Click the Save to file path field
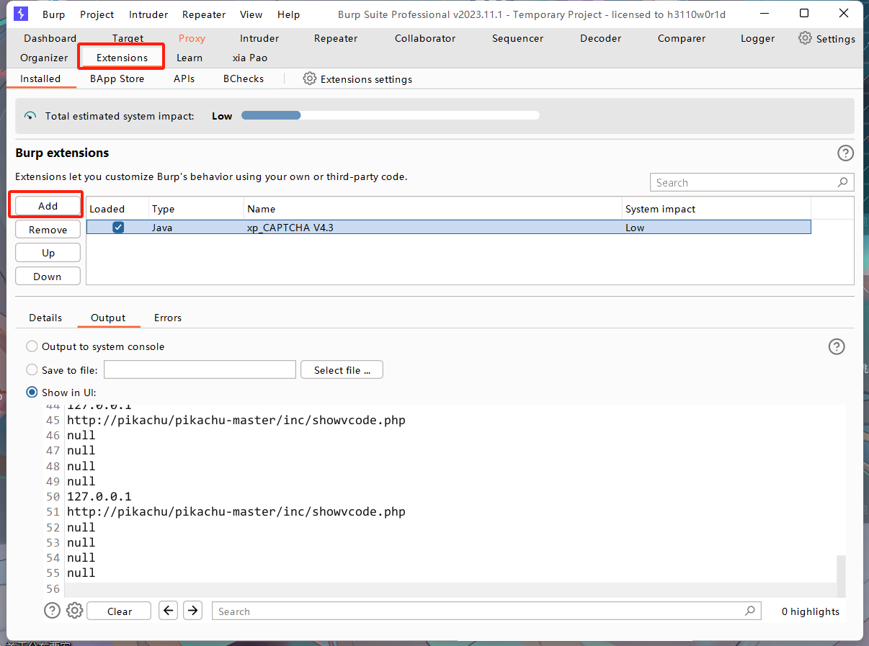Viewport: 869px width, 646px height. tap(200, 369)
